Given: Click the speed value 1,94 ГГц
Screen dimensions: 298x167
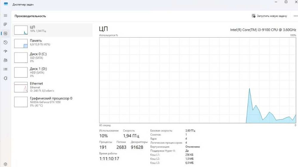Looking at the screenshot, I should coord(131,136).
